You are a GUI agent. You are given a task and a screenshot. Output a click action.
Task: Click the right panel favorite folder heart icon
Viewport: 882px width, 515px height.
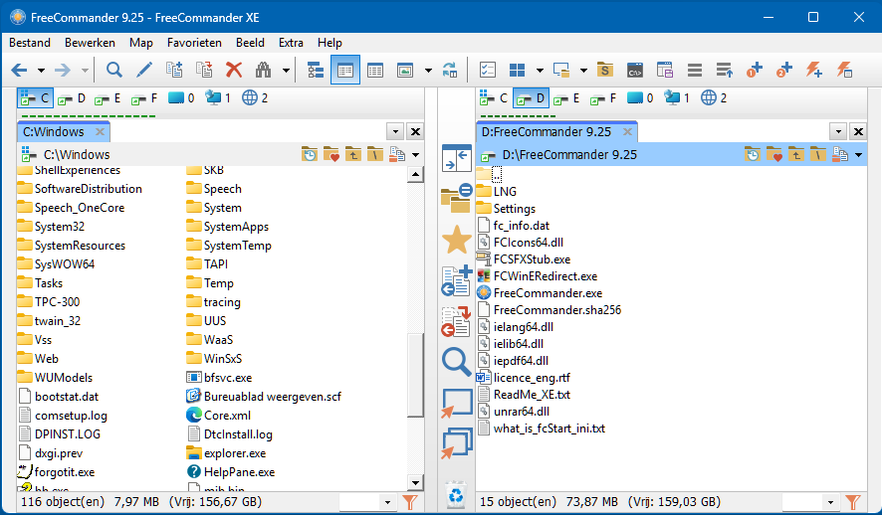774,154
